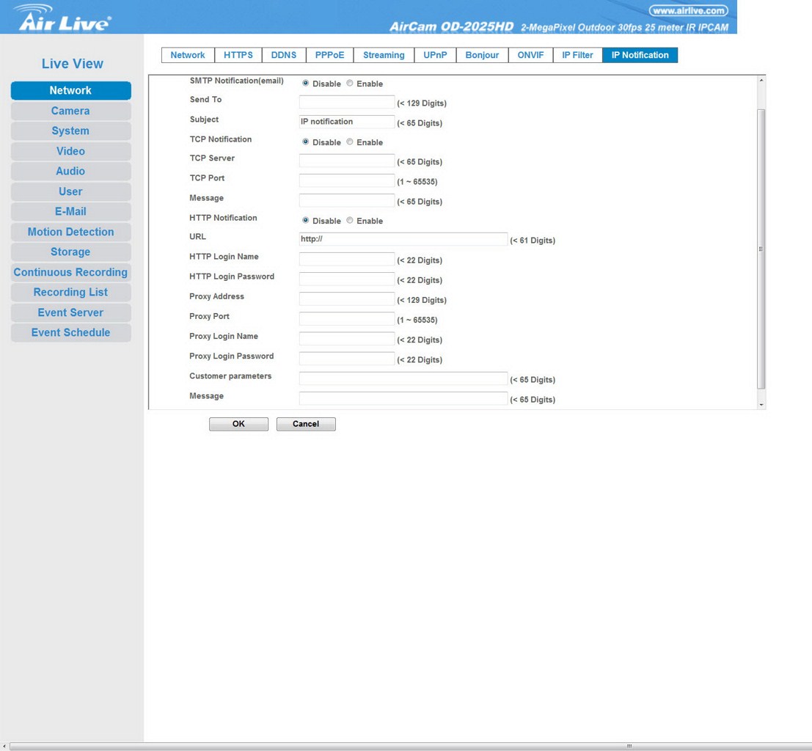Select Disable for SMTP Notification
The image size is (812, 751).
(306, 83)
